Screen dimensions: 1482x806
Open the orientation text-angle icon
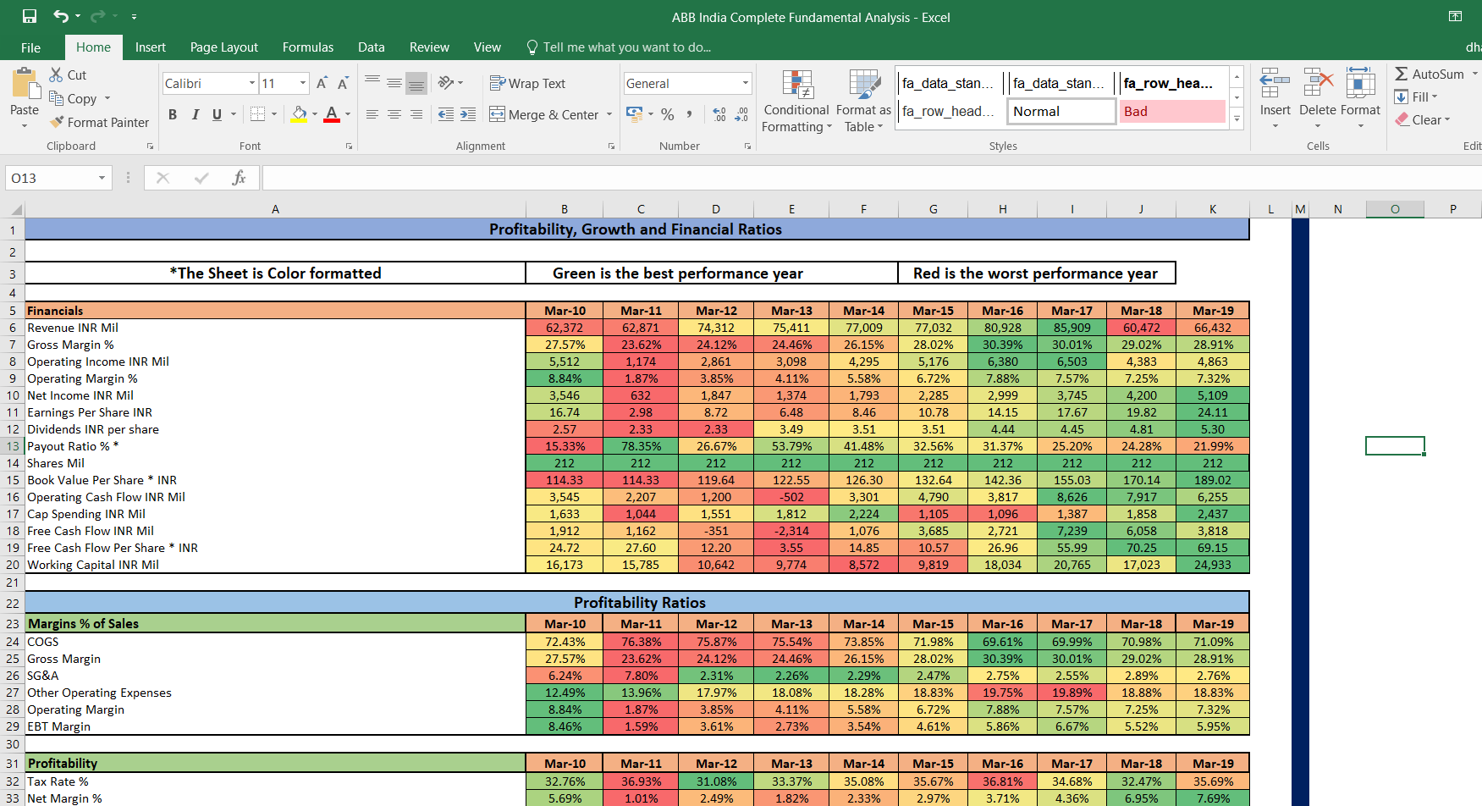[446, 83]
